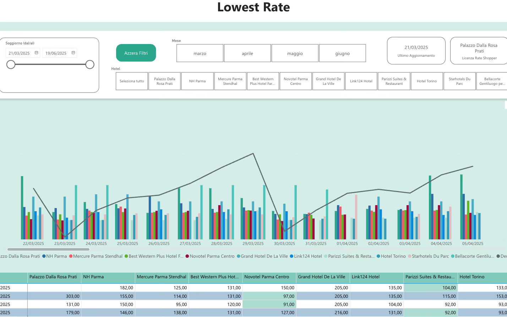The height and width of the screenshot is (317, 507).
Task: Sort table by Mercure Parma Stendhal column header
Action: [162, 277]
